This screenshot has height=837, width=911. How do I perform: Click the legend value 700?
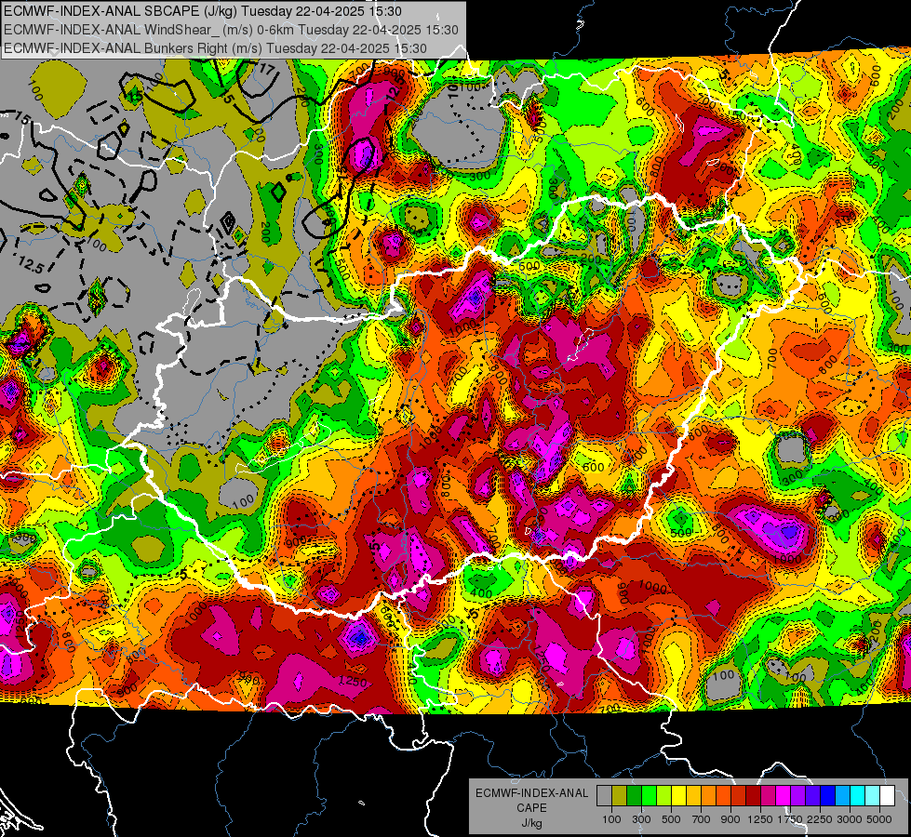click(x=702, y=819)
